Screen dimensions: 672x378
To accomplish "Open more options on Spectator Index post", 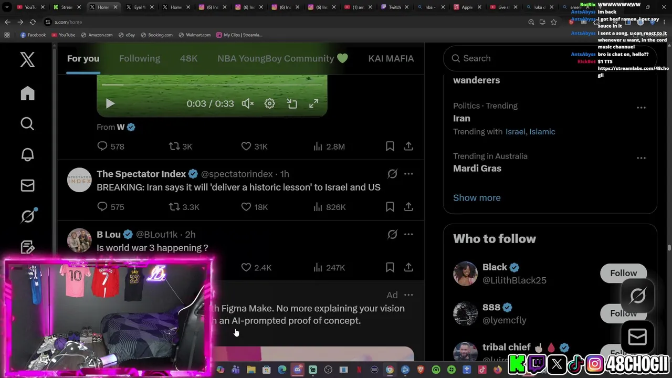I will [408, 174].
